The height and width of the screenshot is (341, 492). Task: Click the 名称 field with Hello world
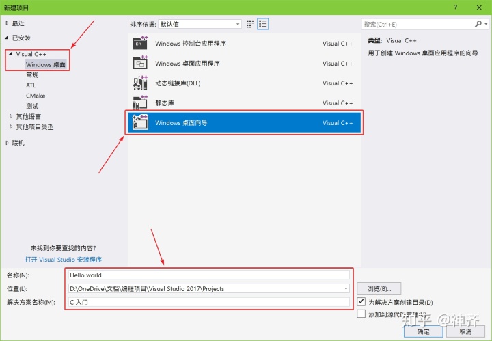tap(209, 275)
